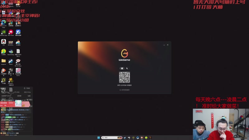Screen dimensions: 249x140
Task: Switch to WeChat login mode in WeGame
Action: (x=127, y=68)
